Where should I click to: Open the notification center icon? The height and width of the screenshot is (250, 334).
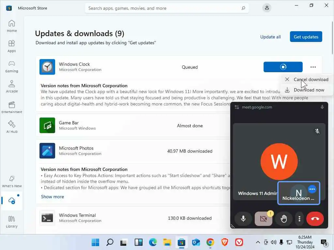pos(324,242)
